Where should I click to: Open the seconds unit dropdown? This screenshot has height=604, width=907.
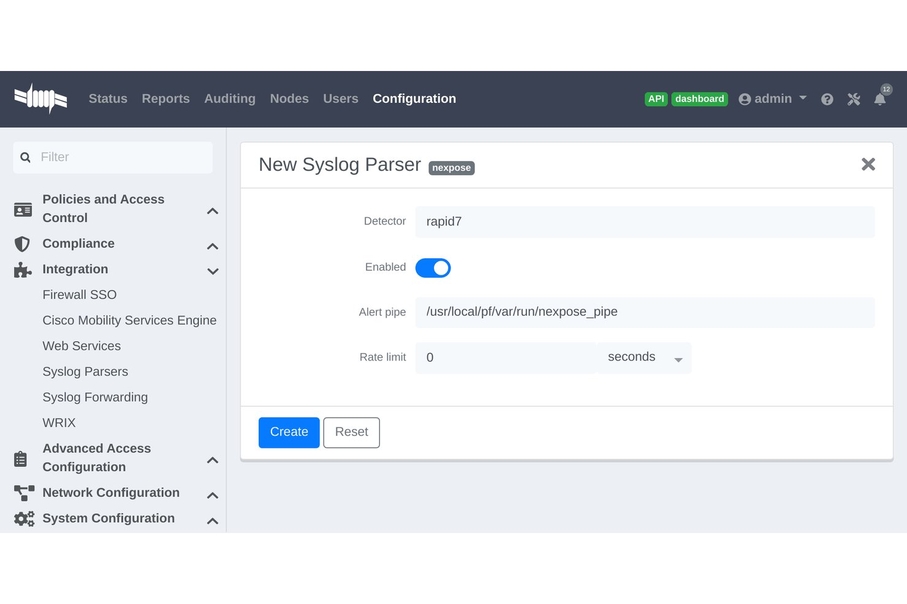click(644, 357)
